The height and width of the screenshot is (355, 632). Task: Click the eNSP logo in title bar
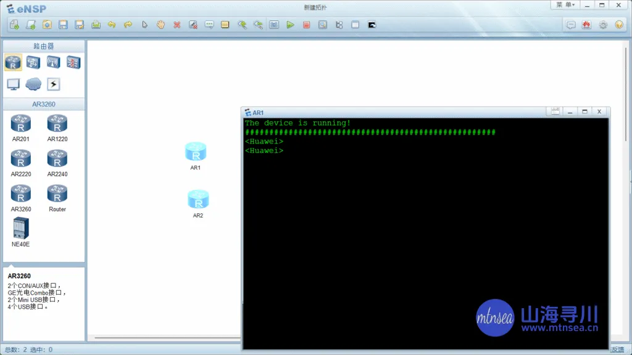[27, 9]
